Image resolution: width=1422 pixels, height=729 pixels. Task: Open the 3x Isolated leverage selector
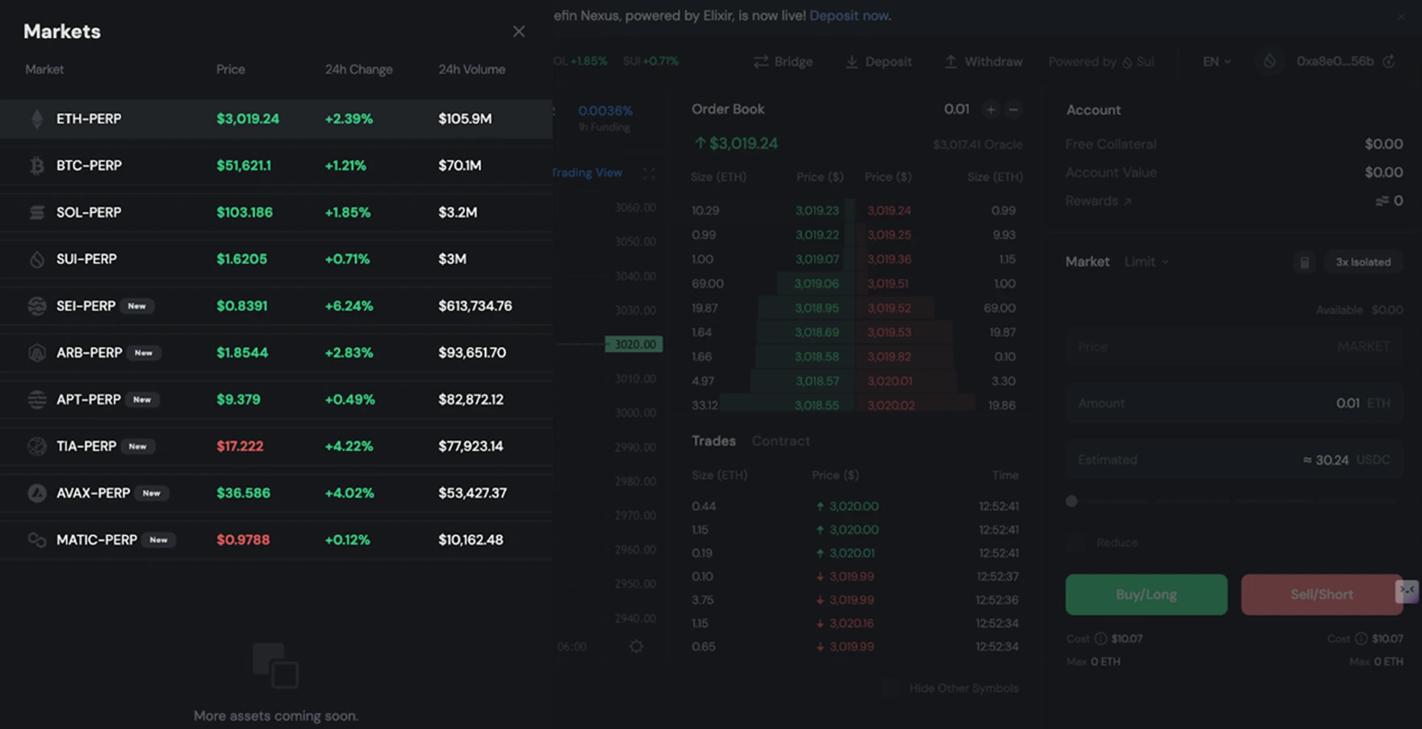pos(1363,262)
